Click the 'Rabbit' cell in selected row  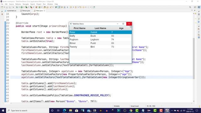100,32
